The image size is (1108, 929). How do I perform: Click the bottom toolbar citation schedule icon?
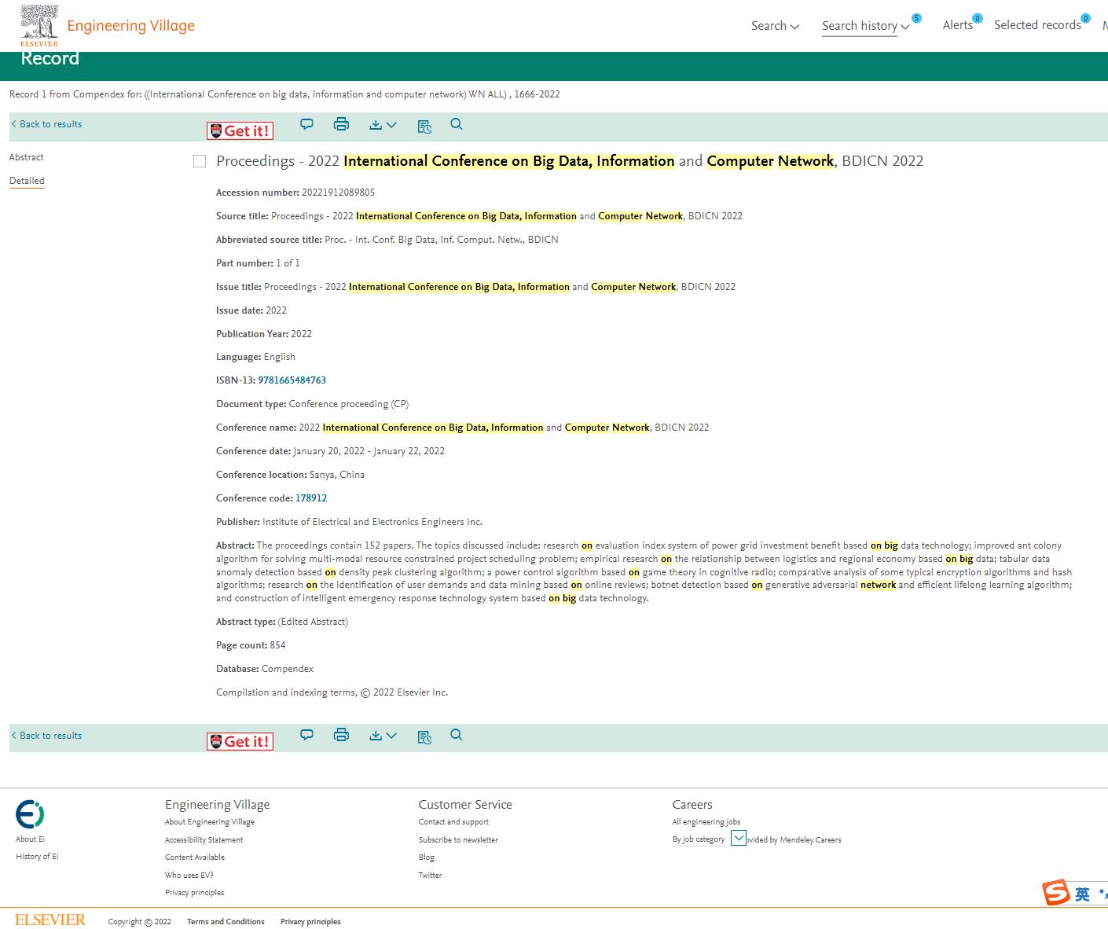[x=424, y=736]
